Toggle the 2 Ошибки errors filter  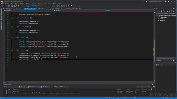pyautogui.click(x=22, y=87)
